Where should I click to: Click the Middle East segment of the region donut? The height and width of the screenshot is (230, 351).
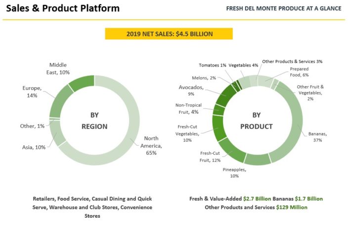[x=78, y=82]
